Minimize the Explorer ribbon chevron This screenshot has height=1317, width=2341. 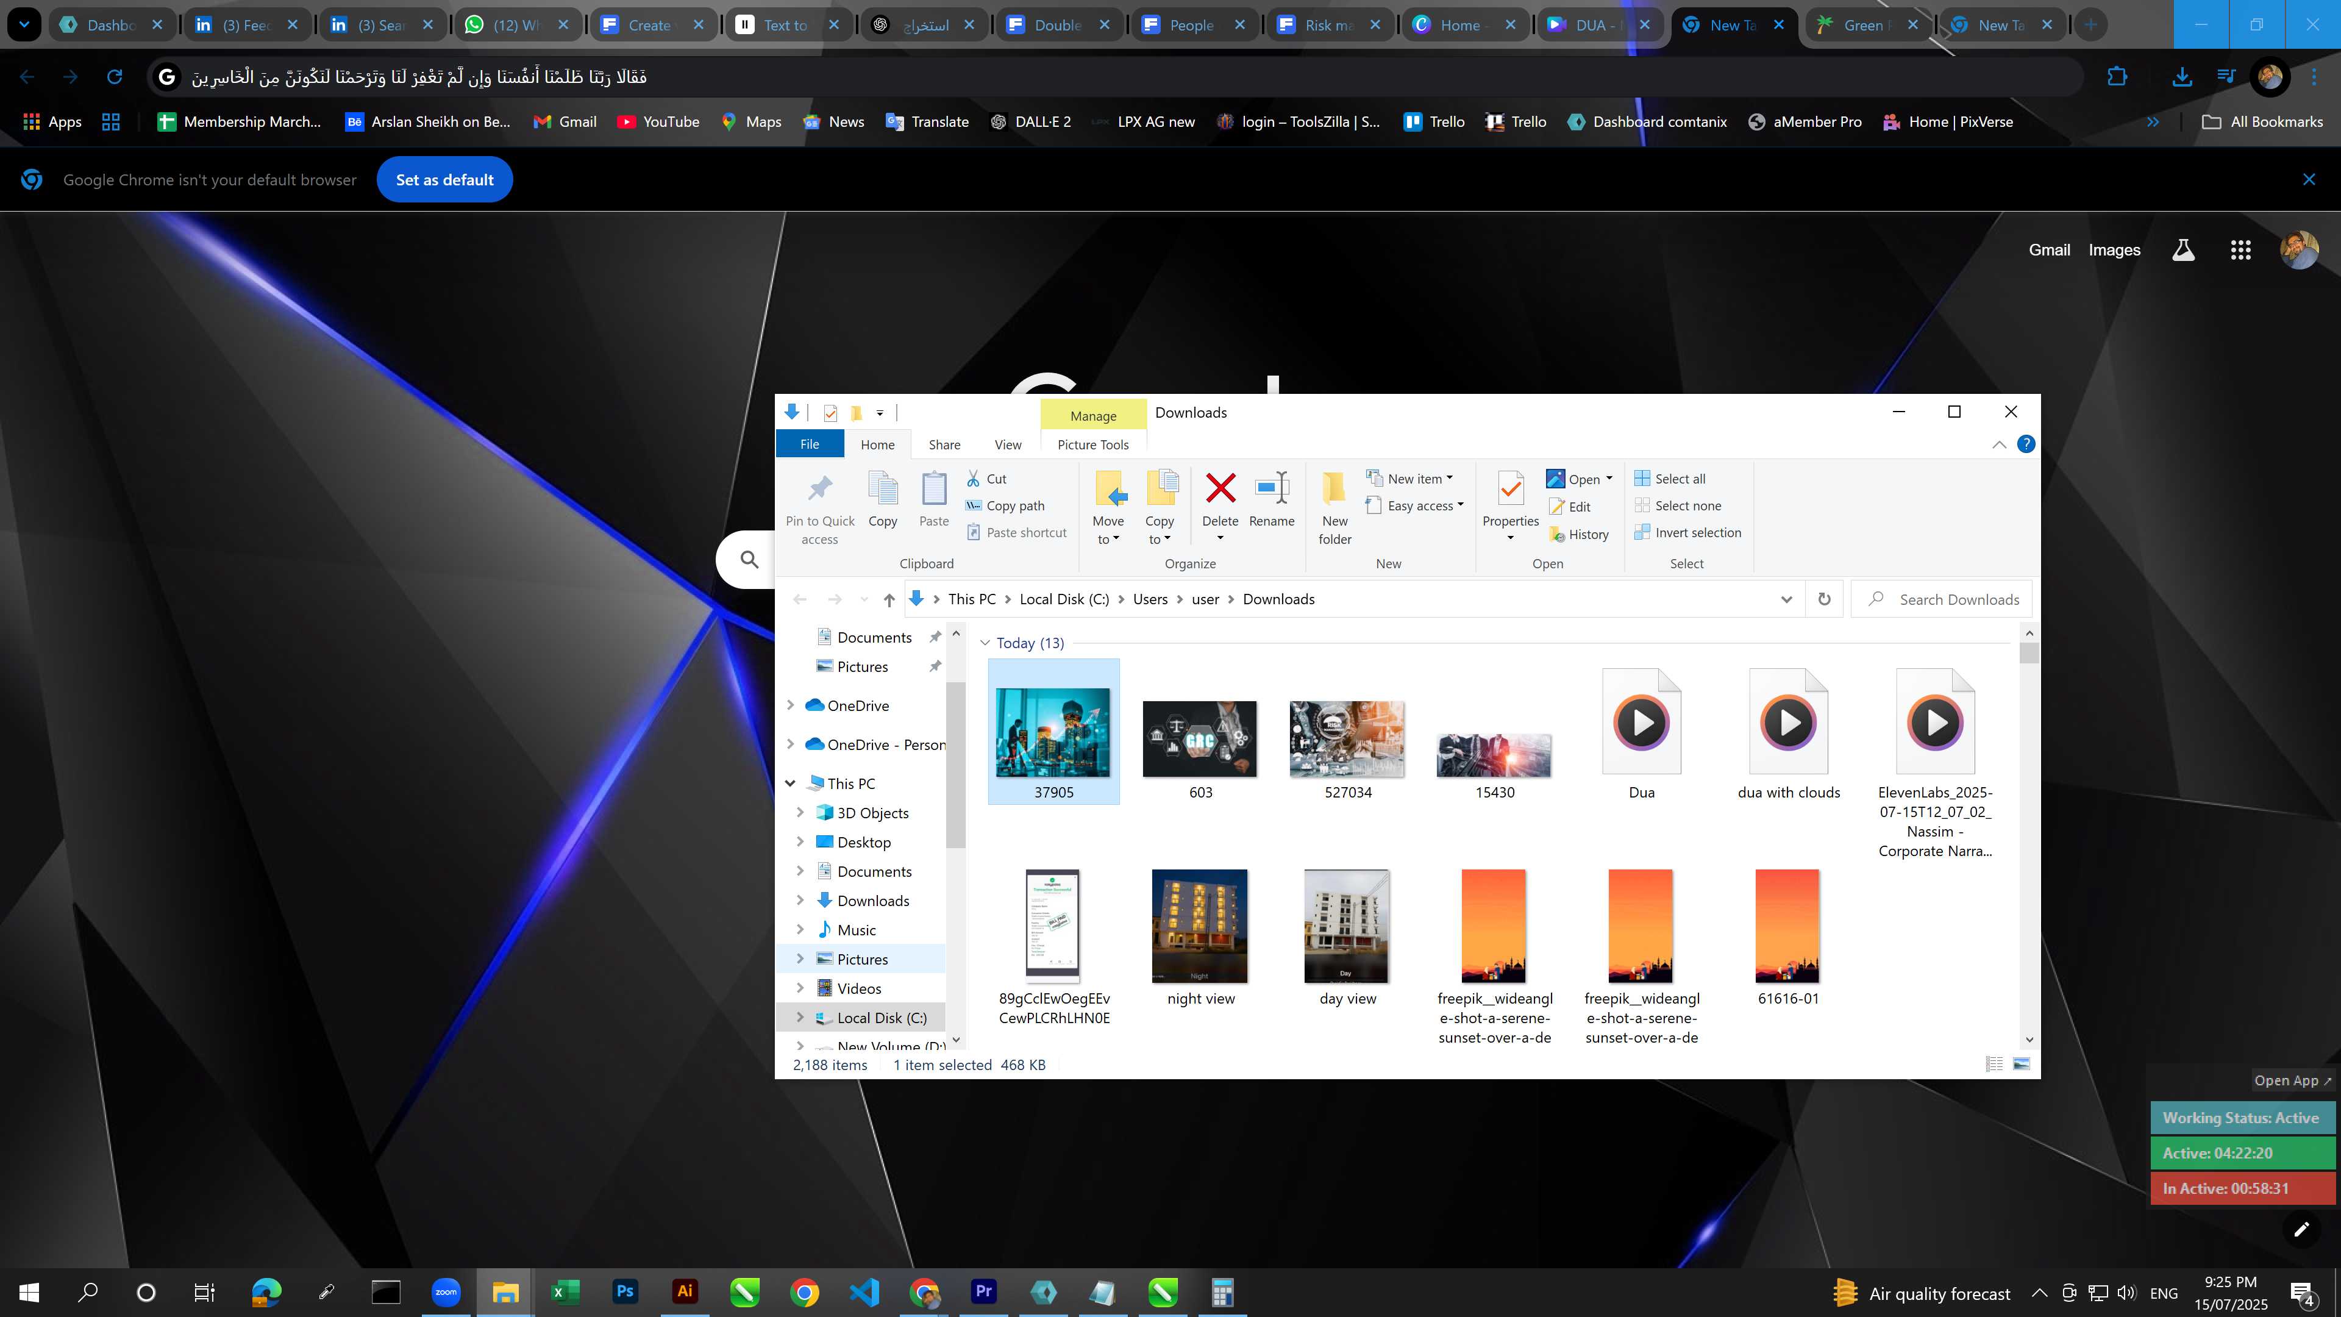[2000, 444]
